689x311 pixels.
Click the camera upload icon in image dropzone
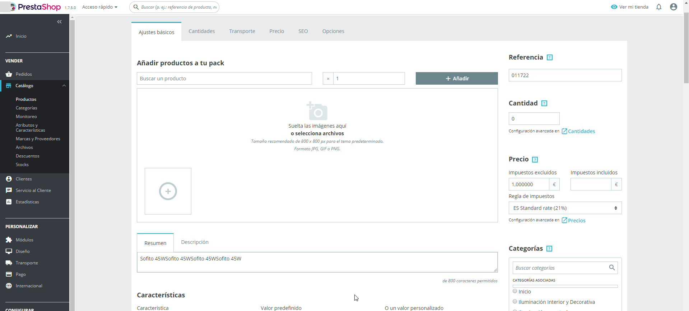(317, 111)
